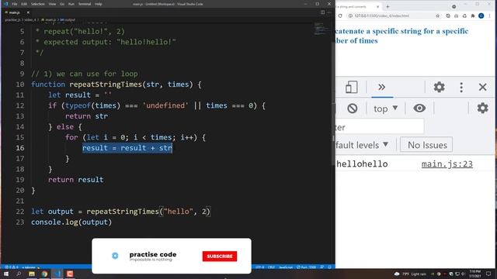Open the Default levels dropdown
497x279 pixels.
pyautogui.click(x=363, y=145)
